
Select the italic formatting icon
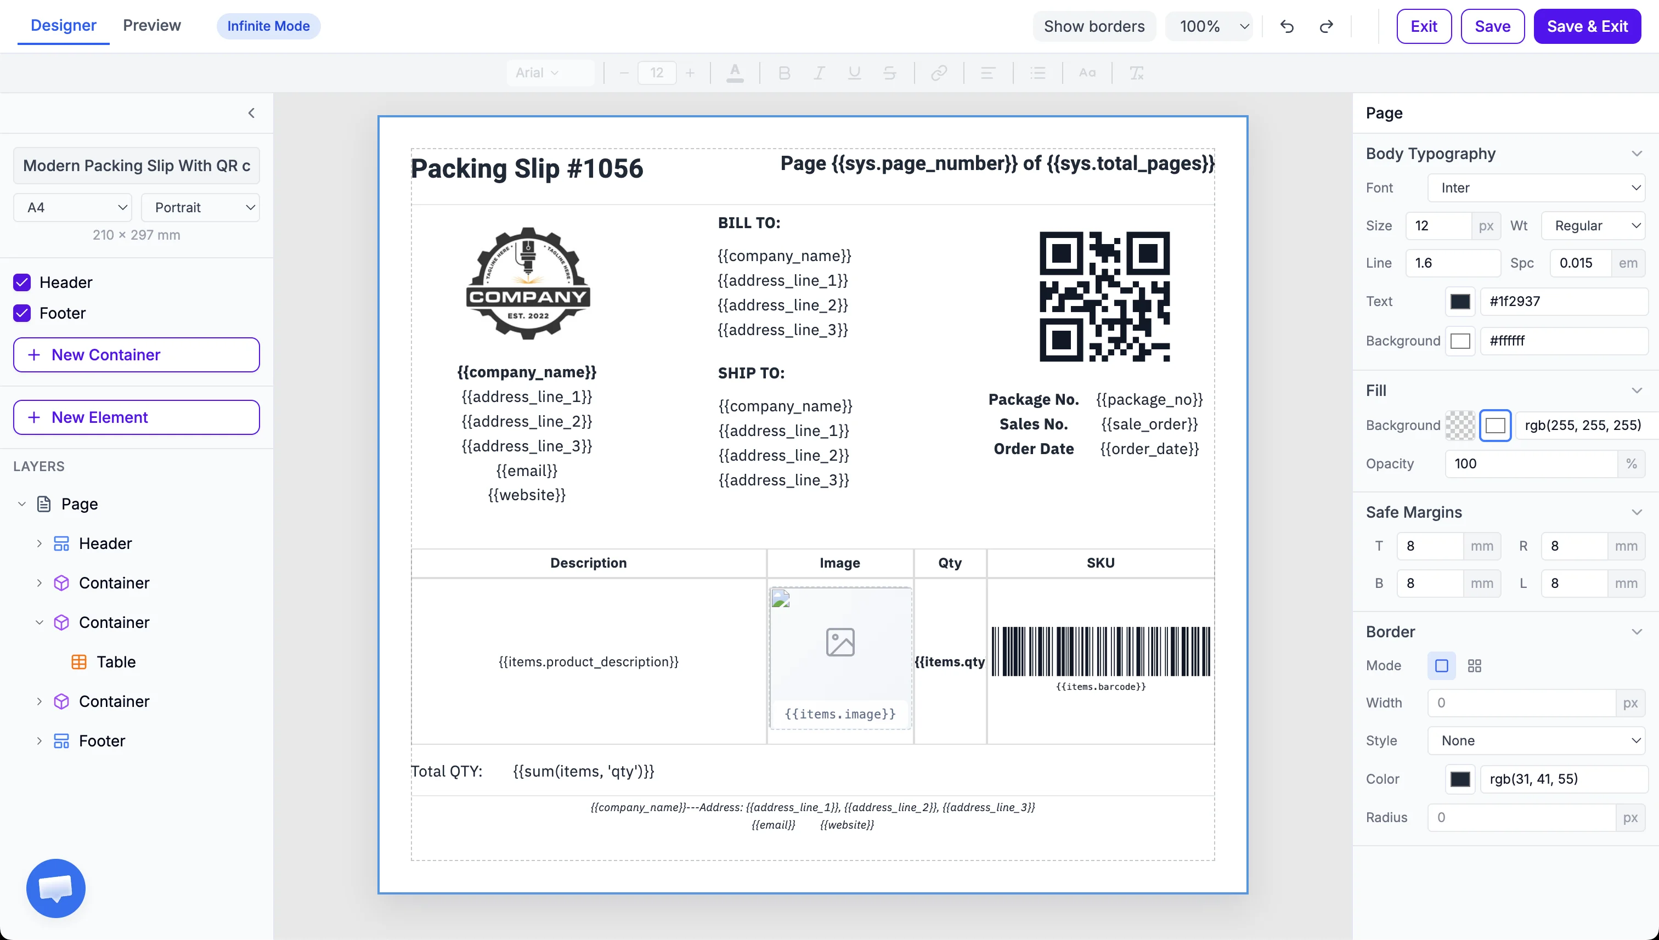coord(819,72)
